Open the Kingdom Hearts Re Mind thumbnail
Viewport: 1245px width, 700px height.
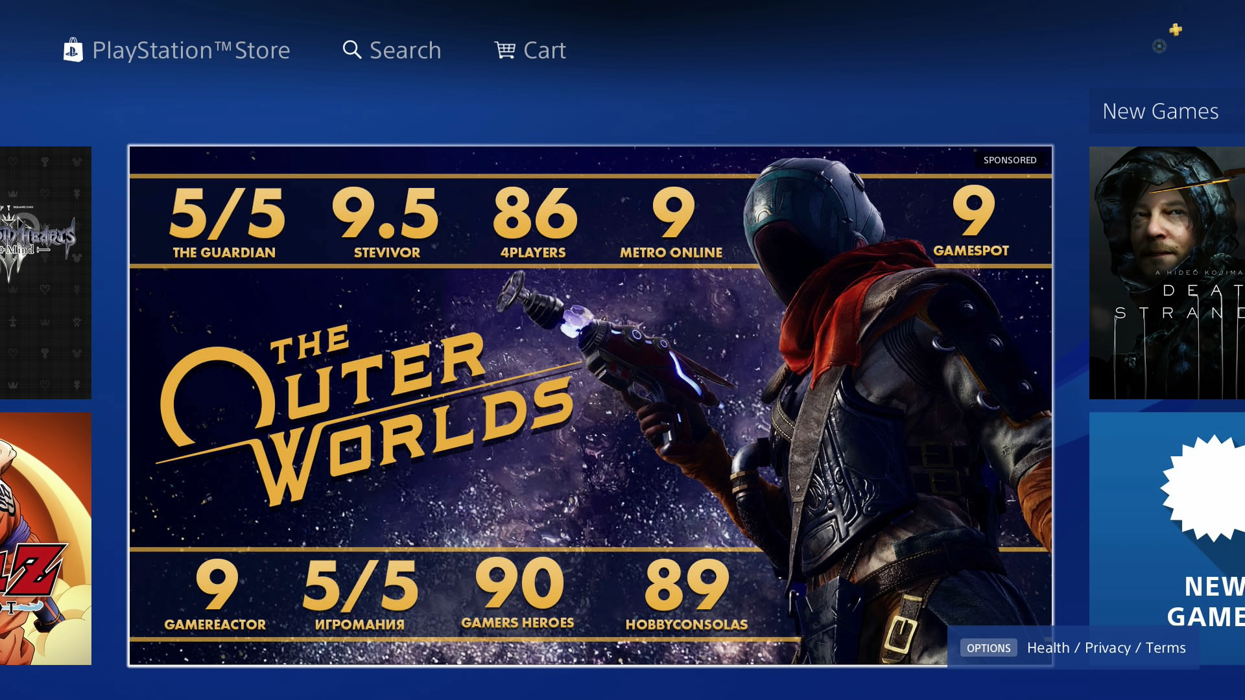coord(45,272)
